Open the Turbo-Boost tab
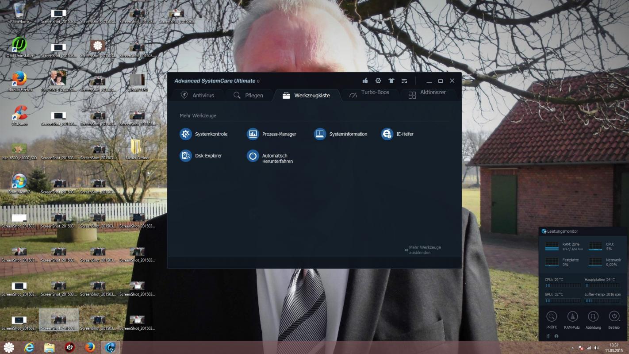 click(x=369, y=94)
